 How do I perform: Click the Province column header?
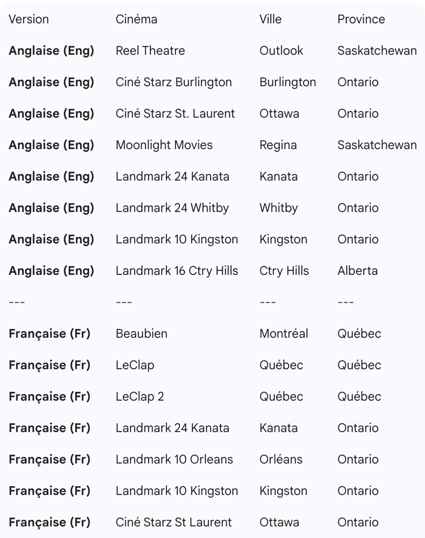click(x=361, y=19)
